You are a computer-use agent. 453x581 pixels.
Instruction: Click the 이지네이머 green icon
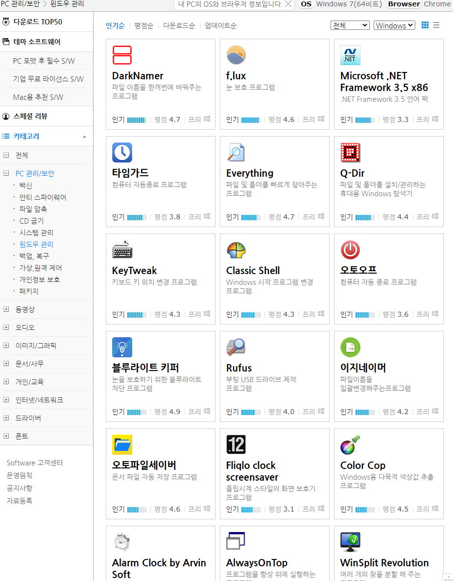(350, 347)
